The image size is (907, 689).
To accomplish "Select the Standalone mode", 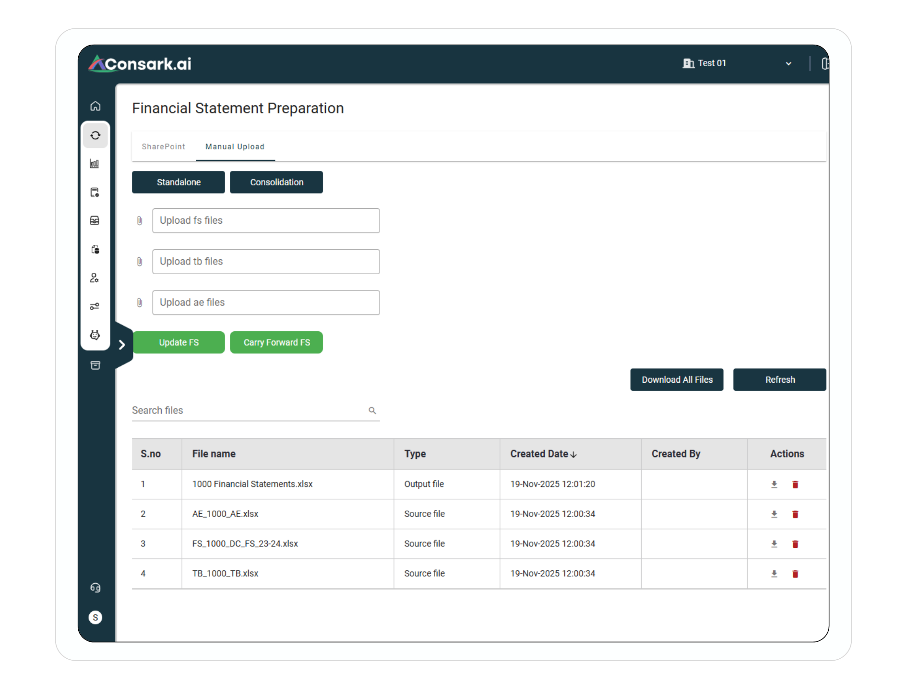I will tap(178, 182).
